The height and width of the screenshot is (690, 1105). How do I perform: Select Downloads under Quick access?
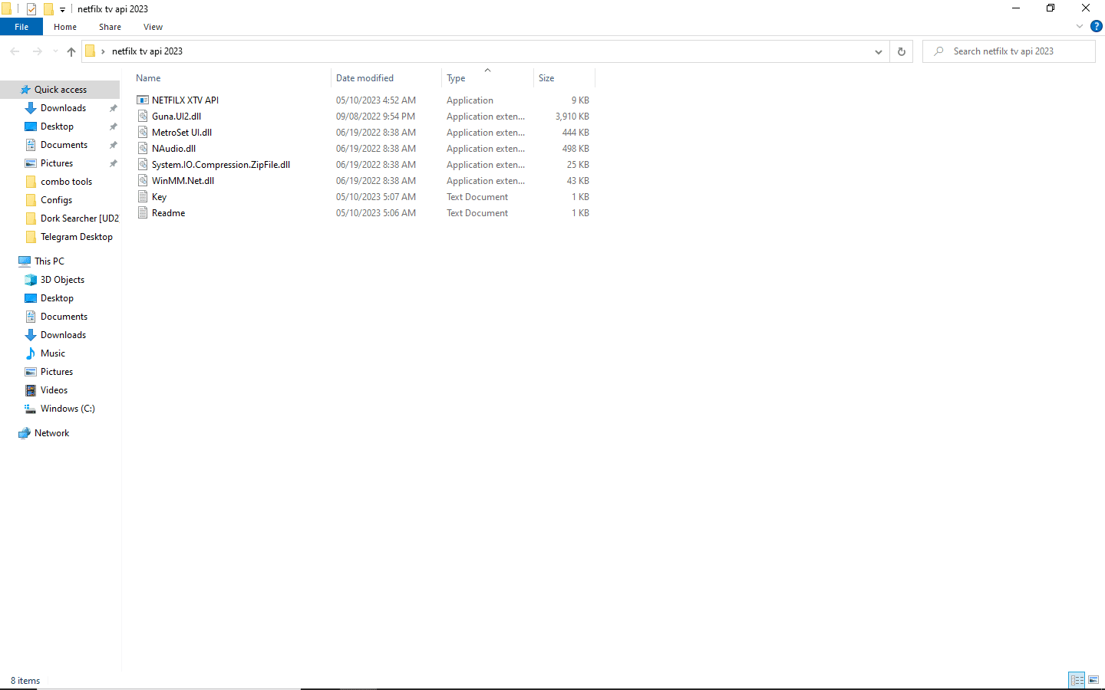point(63,108)
